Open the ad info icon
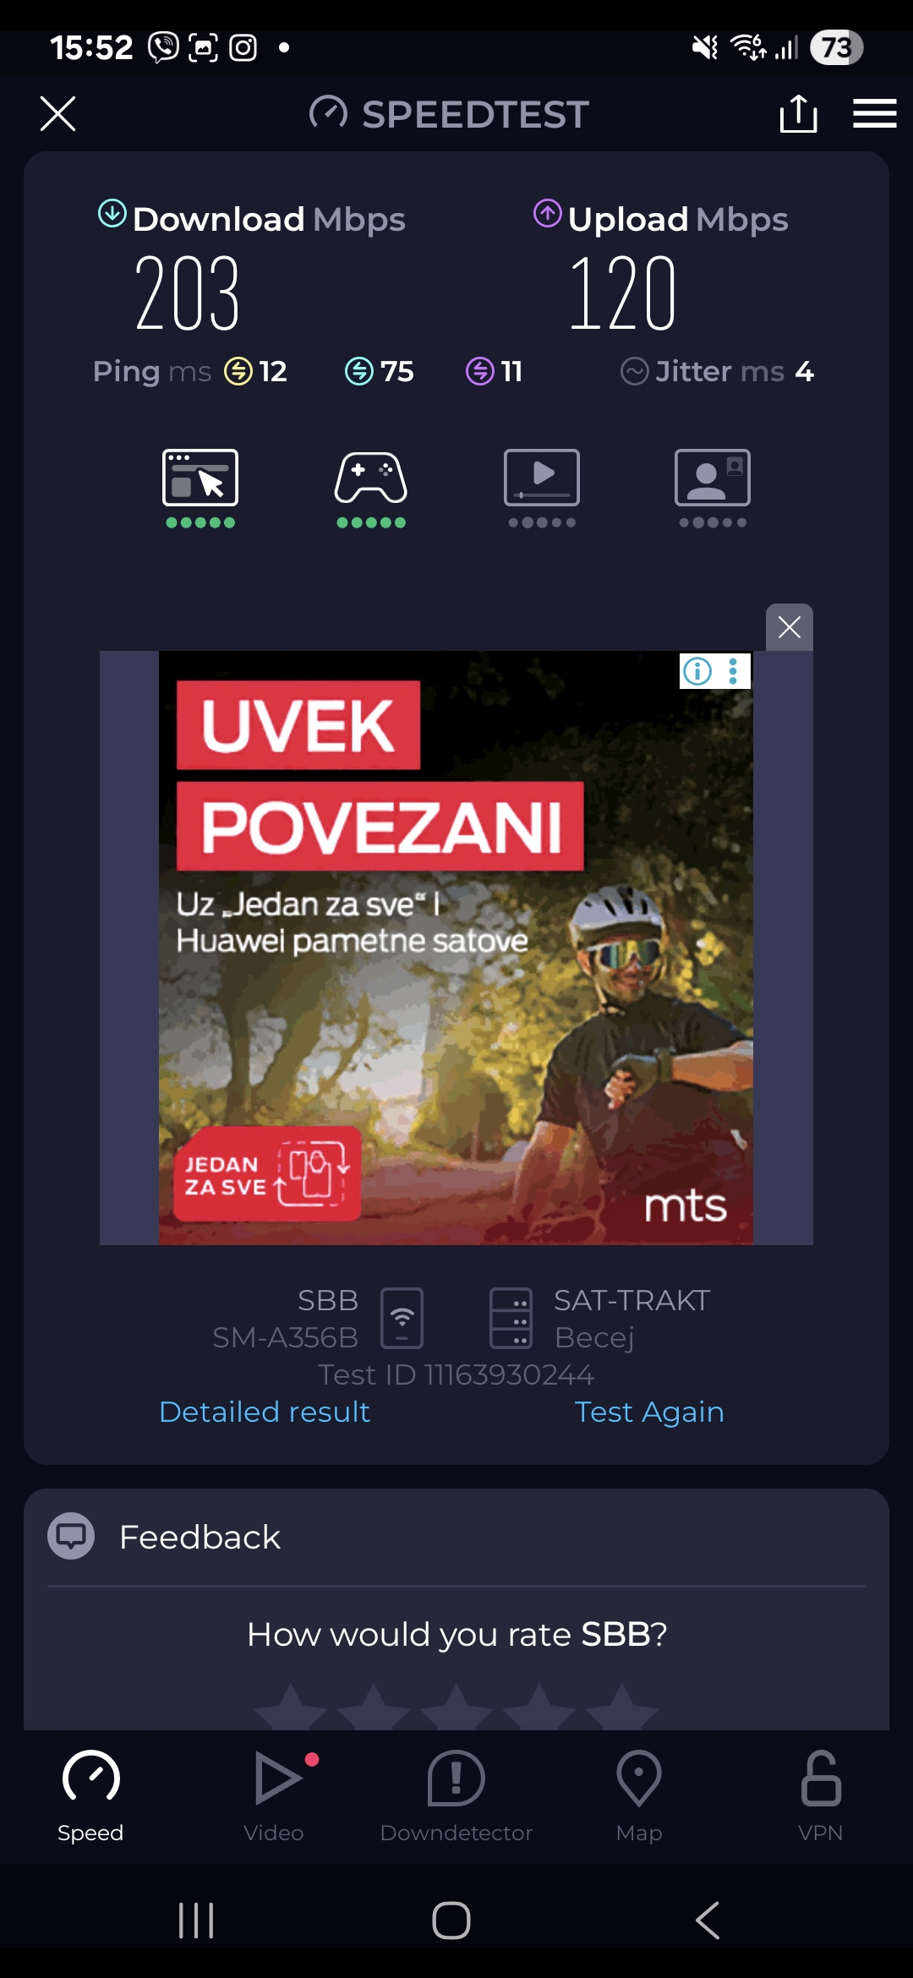 pyautogui.click(x=697, y=671)
